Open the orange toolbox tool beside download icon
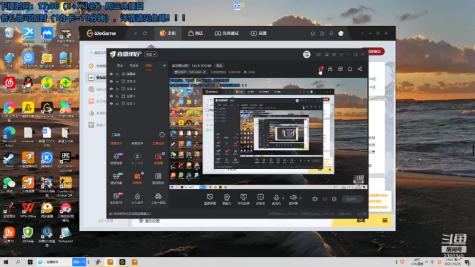This screenshot has height=267, width=475. [158, 158]
